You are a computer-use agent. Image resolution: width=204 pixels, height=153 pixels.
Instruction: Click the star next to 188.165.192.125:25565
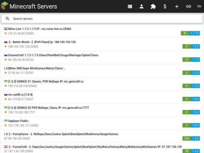pyautogui.click(x=5, y=47)
